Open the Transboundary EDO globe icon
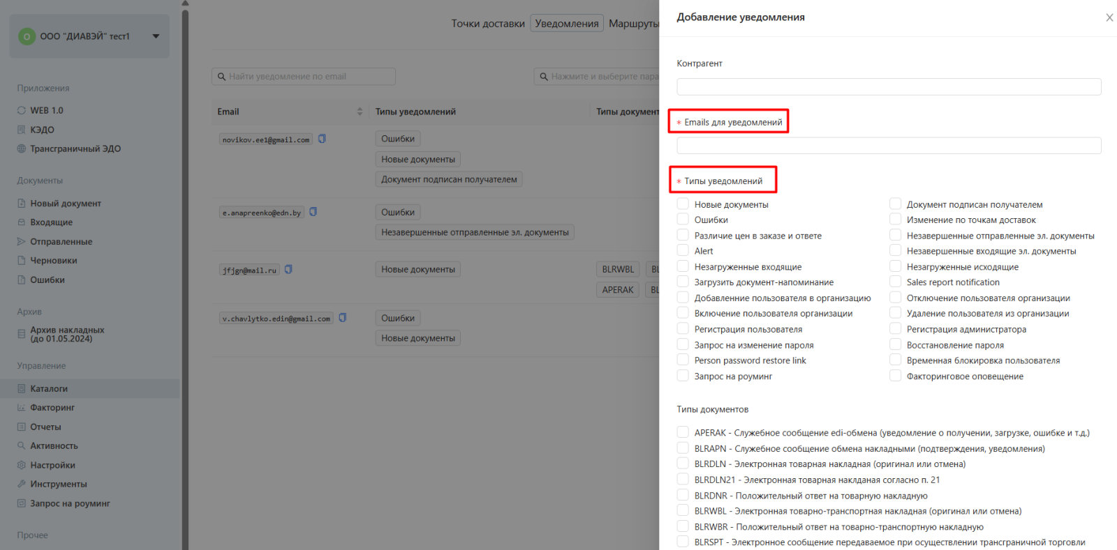The height and width of the screenshot is (550, 1117). pyautogui.click(x=21, y=148)
